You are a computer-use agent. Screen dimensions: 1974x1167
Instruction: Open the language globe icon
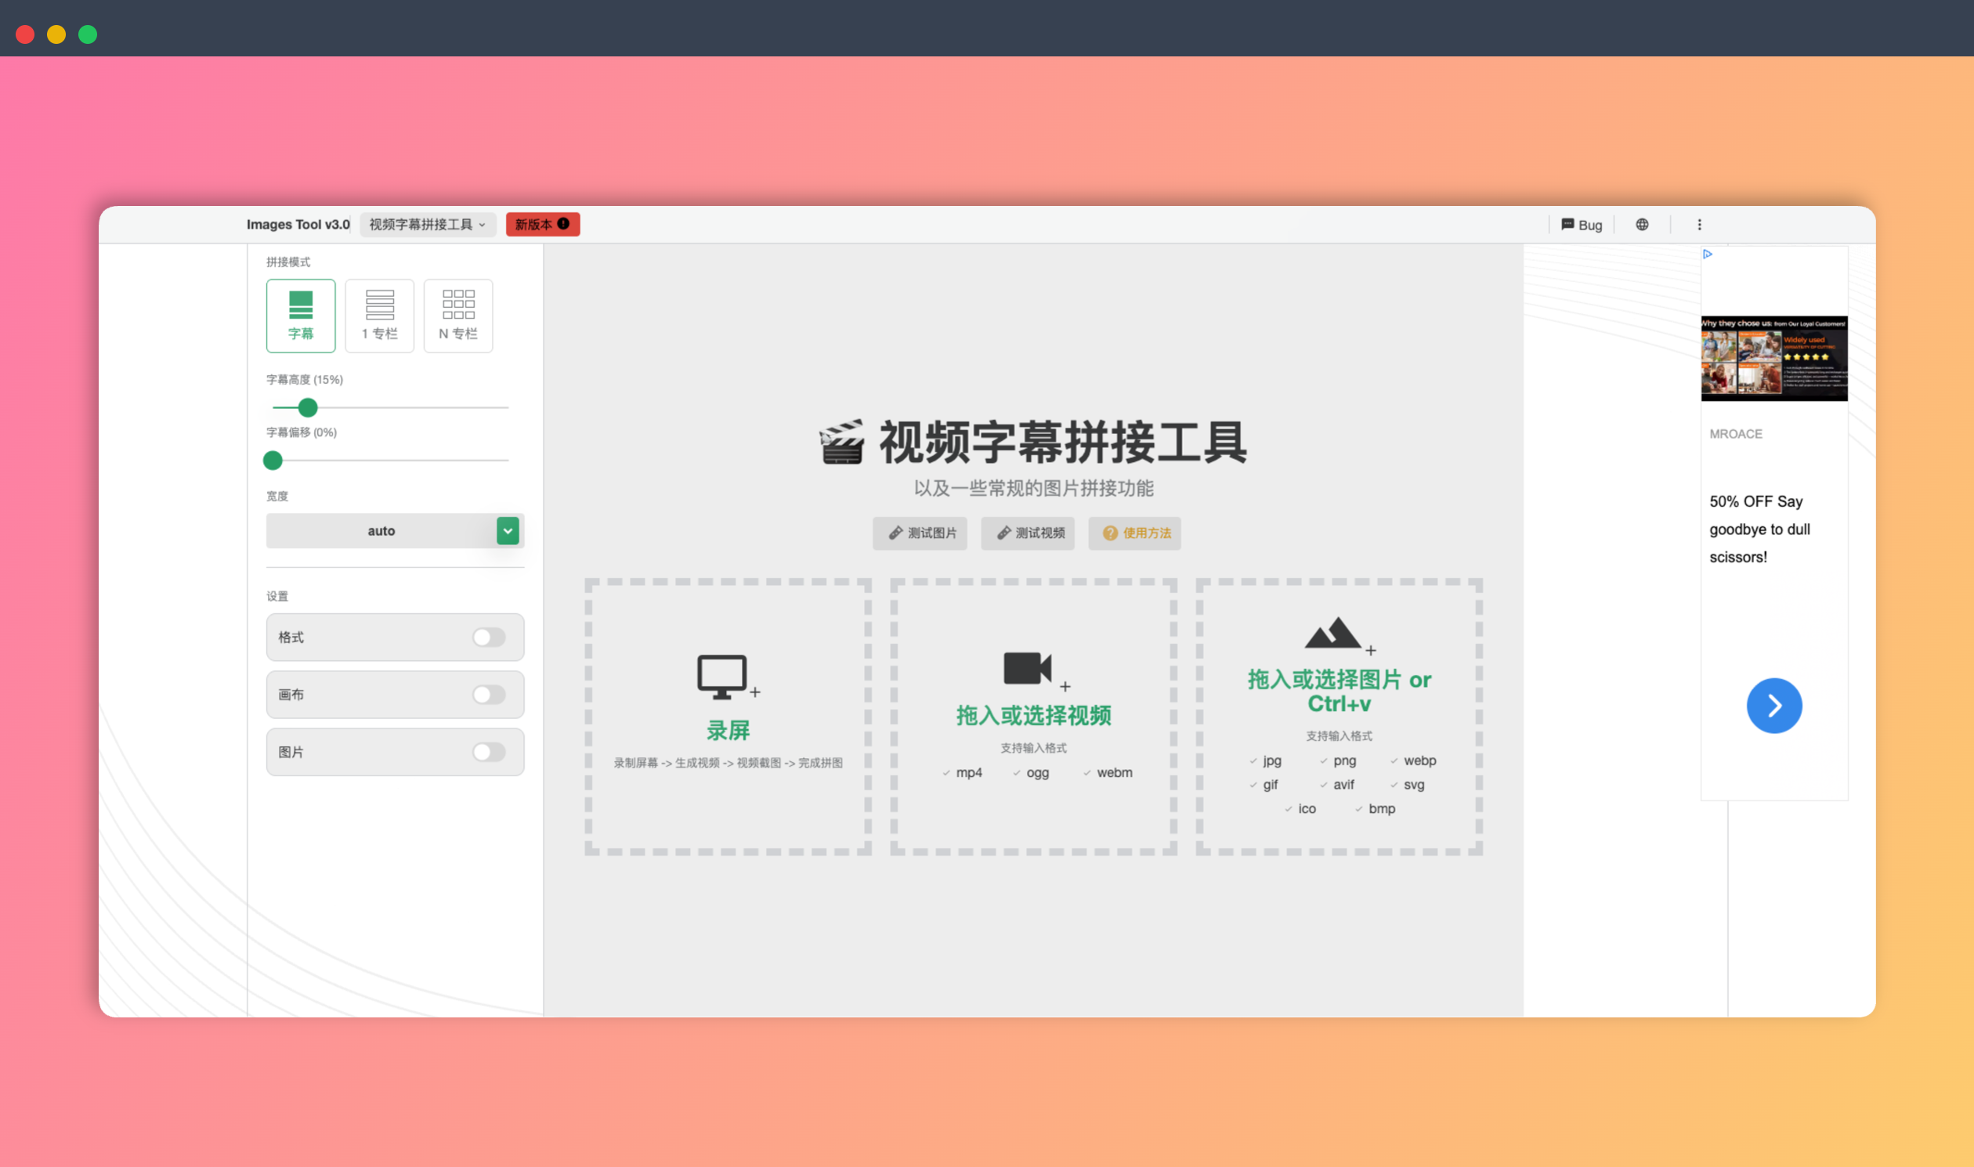[x=1641, y=224]
